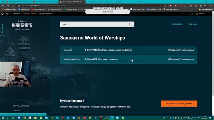This screenshot has width=214, height=120.
Task: Expand the Сервисы dropdown menu
Action: click(x=17, y=14)
